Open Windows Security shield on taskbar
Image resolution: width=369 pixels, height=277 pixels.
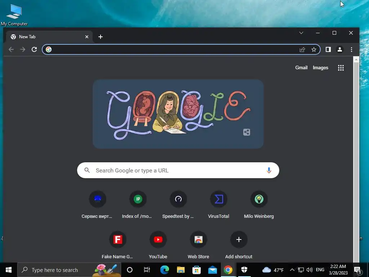[244, 270]
